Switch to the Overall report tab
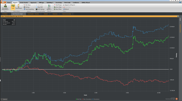Screen dimensions: 182x101 click(46, 14)
